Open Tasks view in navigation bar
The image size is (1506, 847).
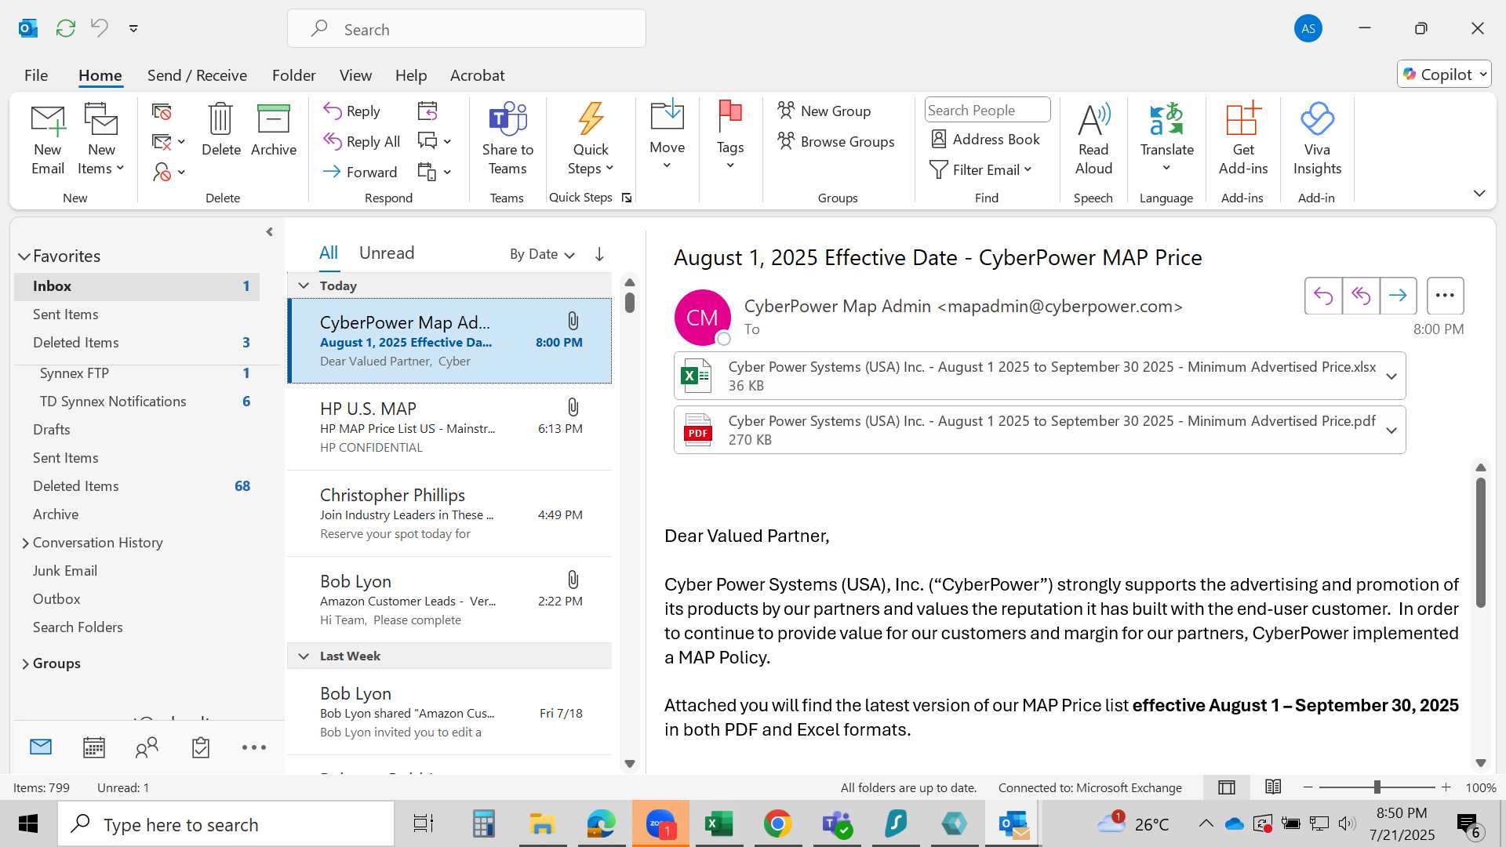201,747
